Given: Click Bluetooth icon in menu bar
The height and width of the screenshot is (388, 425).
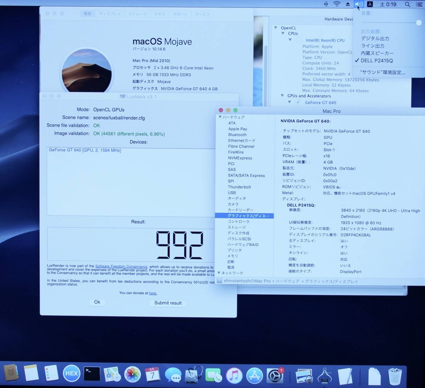Looking at the screenshot, I should [x=326, y=4].
